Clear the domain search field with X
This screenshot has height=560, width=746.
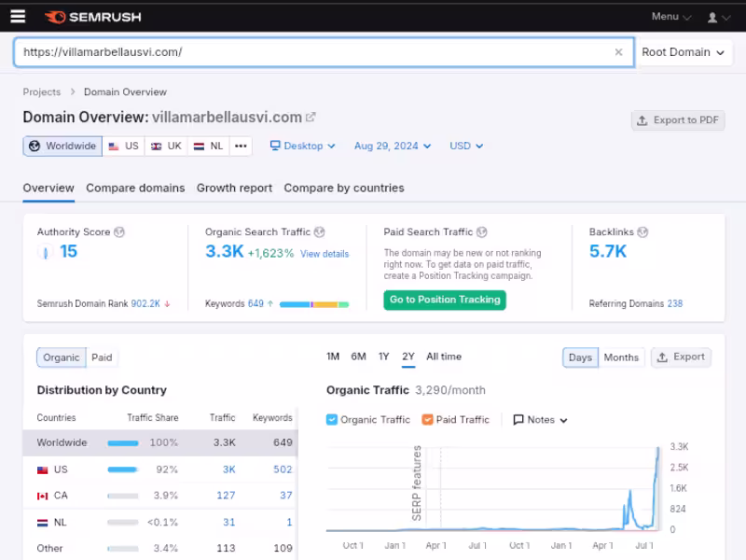pos(618,52)
